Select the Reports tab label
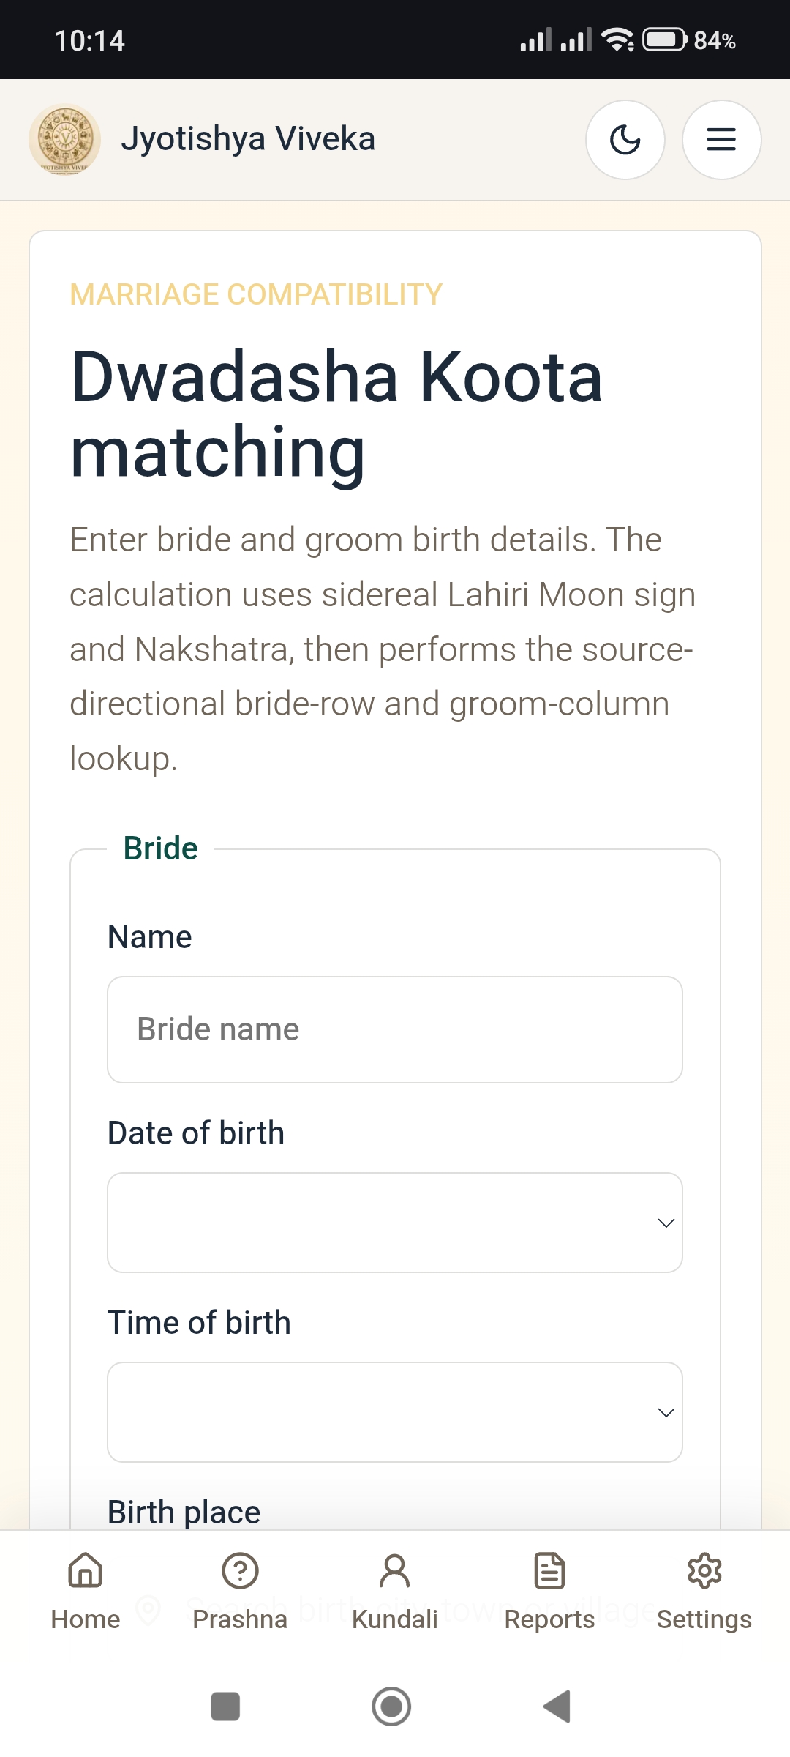The width and height of the screenshot is (790, 1757). point(549,1619)
